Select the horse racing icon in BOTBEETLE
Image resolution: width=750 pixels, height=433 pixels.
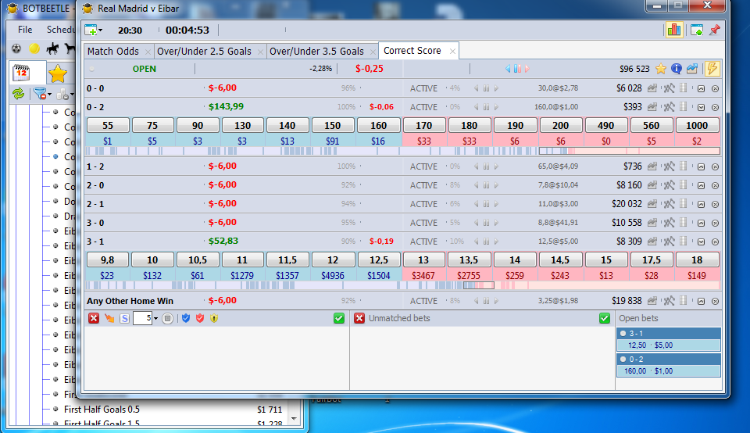(52, 48)
